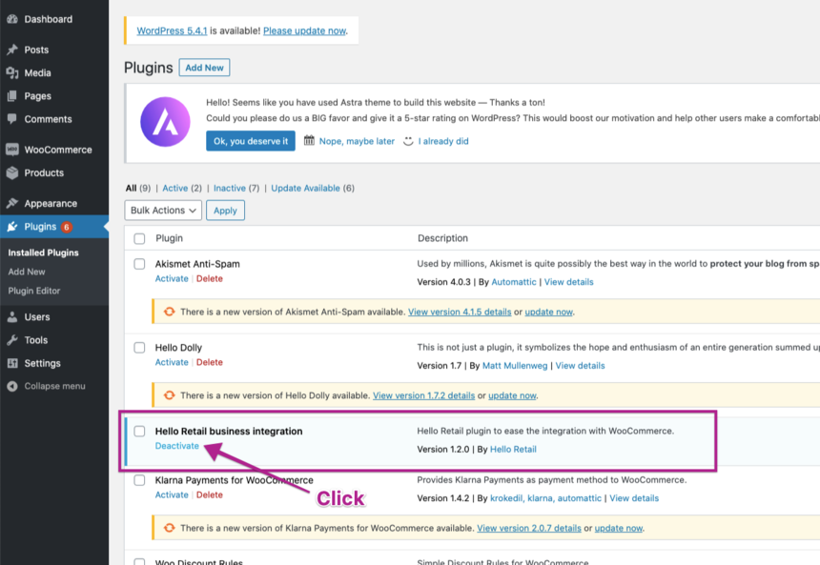Check the Akismet Anti-Spam checkbox

[x=139, y=264]
